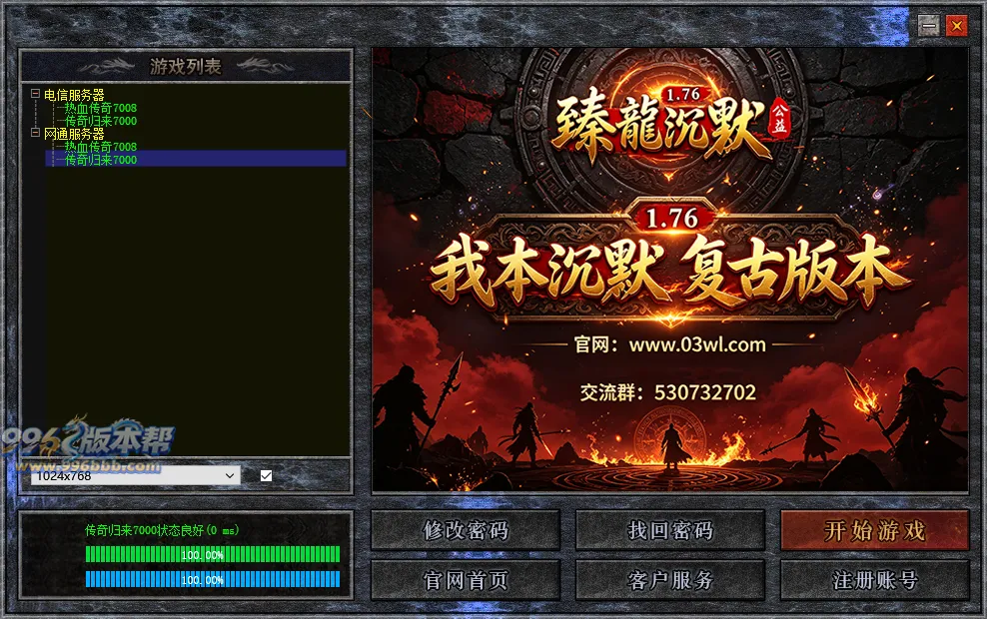
Task: Open 客户服务 customer service
Action: [x=669, y=580]
